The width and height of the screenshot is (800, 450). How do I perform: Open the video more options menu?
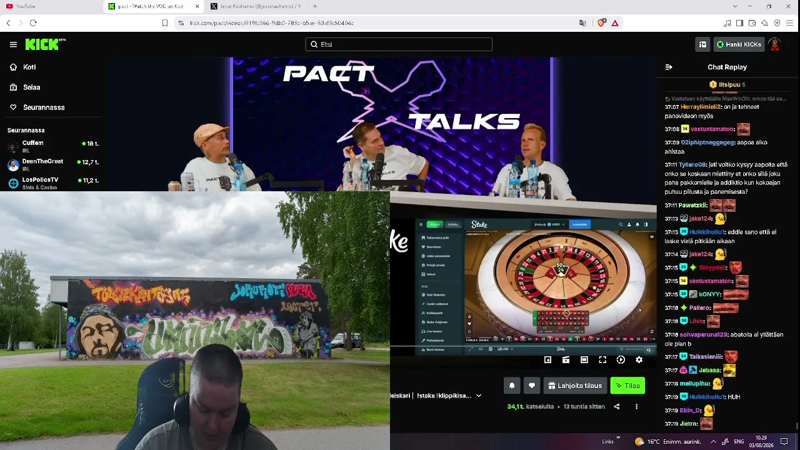coord(636,407)
